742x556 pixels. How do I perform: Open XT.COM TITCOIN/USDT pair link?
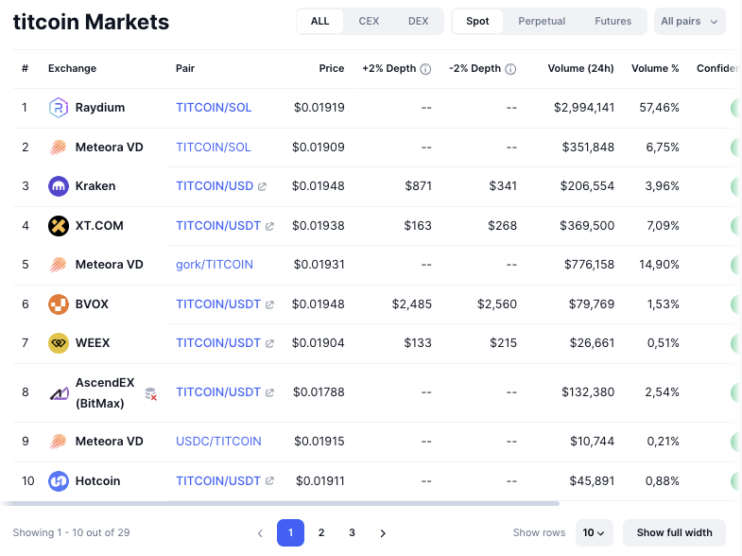coord(218,226)
